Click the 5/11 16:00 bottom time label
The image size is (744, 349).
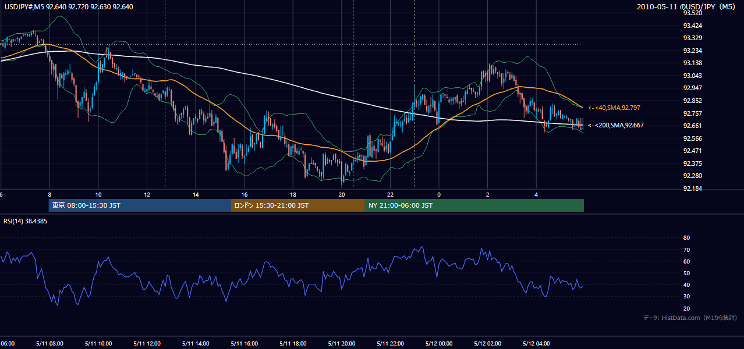tap(245, 344)
